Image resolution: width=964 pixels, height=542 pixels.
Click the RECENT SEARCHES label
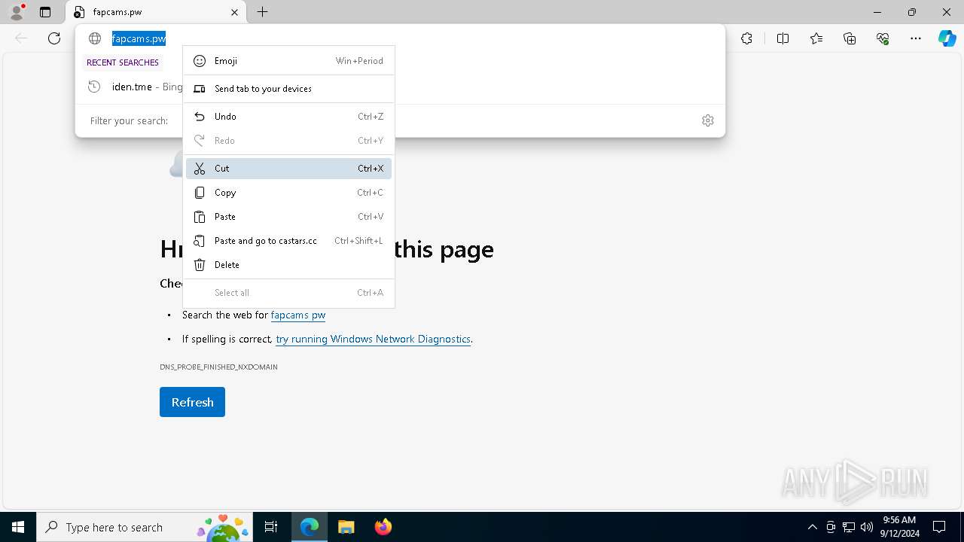pyautogui.click(x=123, y=62)
